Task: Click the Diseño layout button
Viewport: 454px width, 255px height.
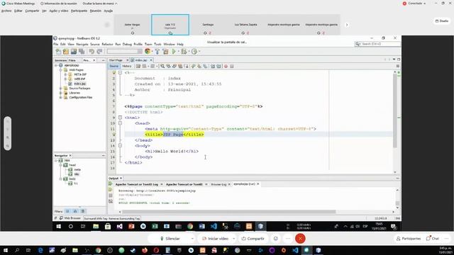Action: coord(442,21)
